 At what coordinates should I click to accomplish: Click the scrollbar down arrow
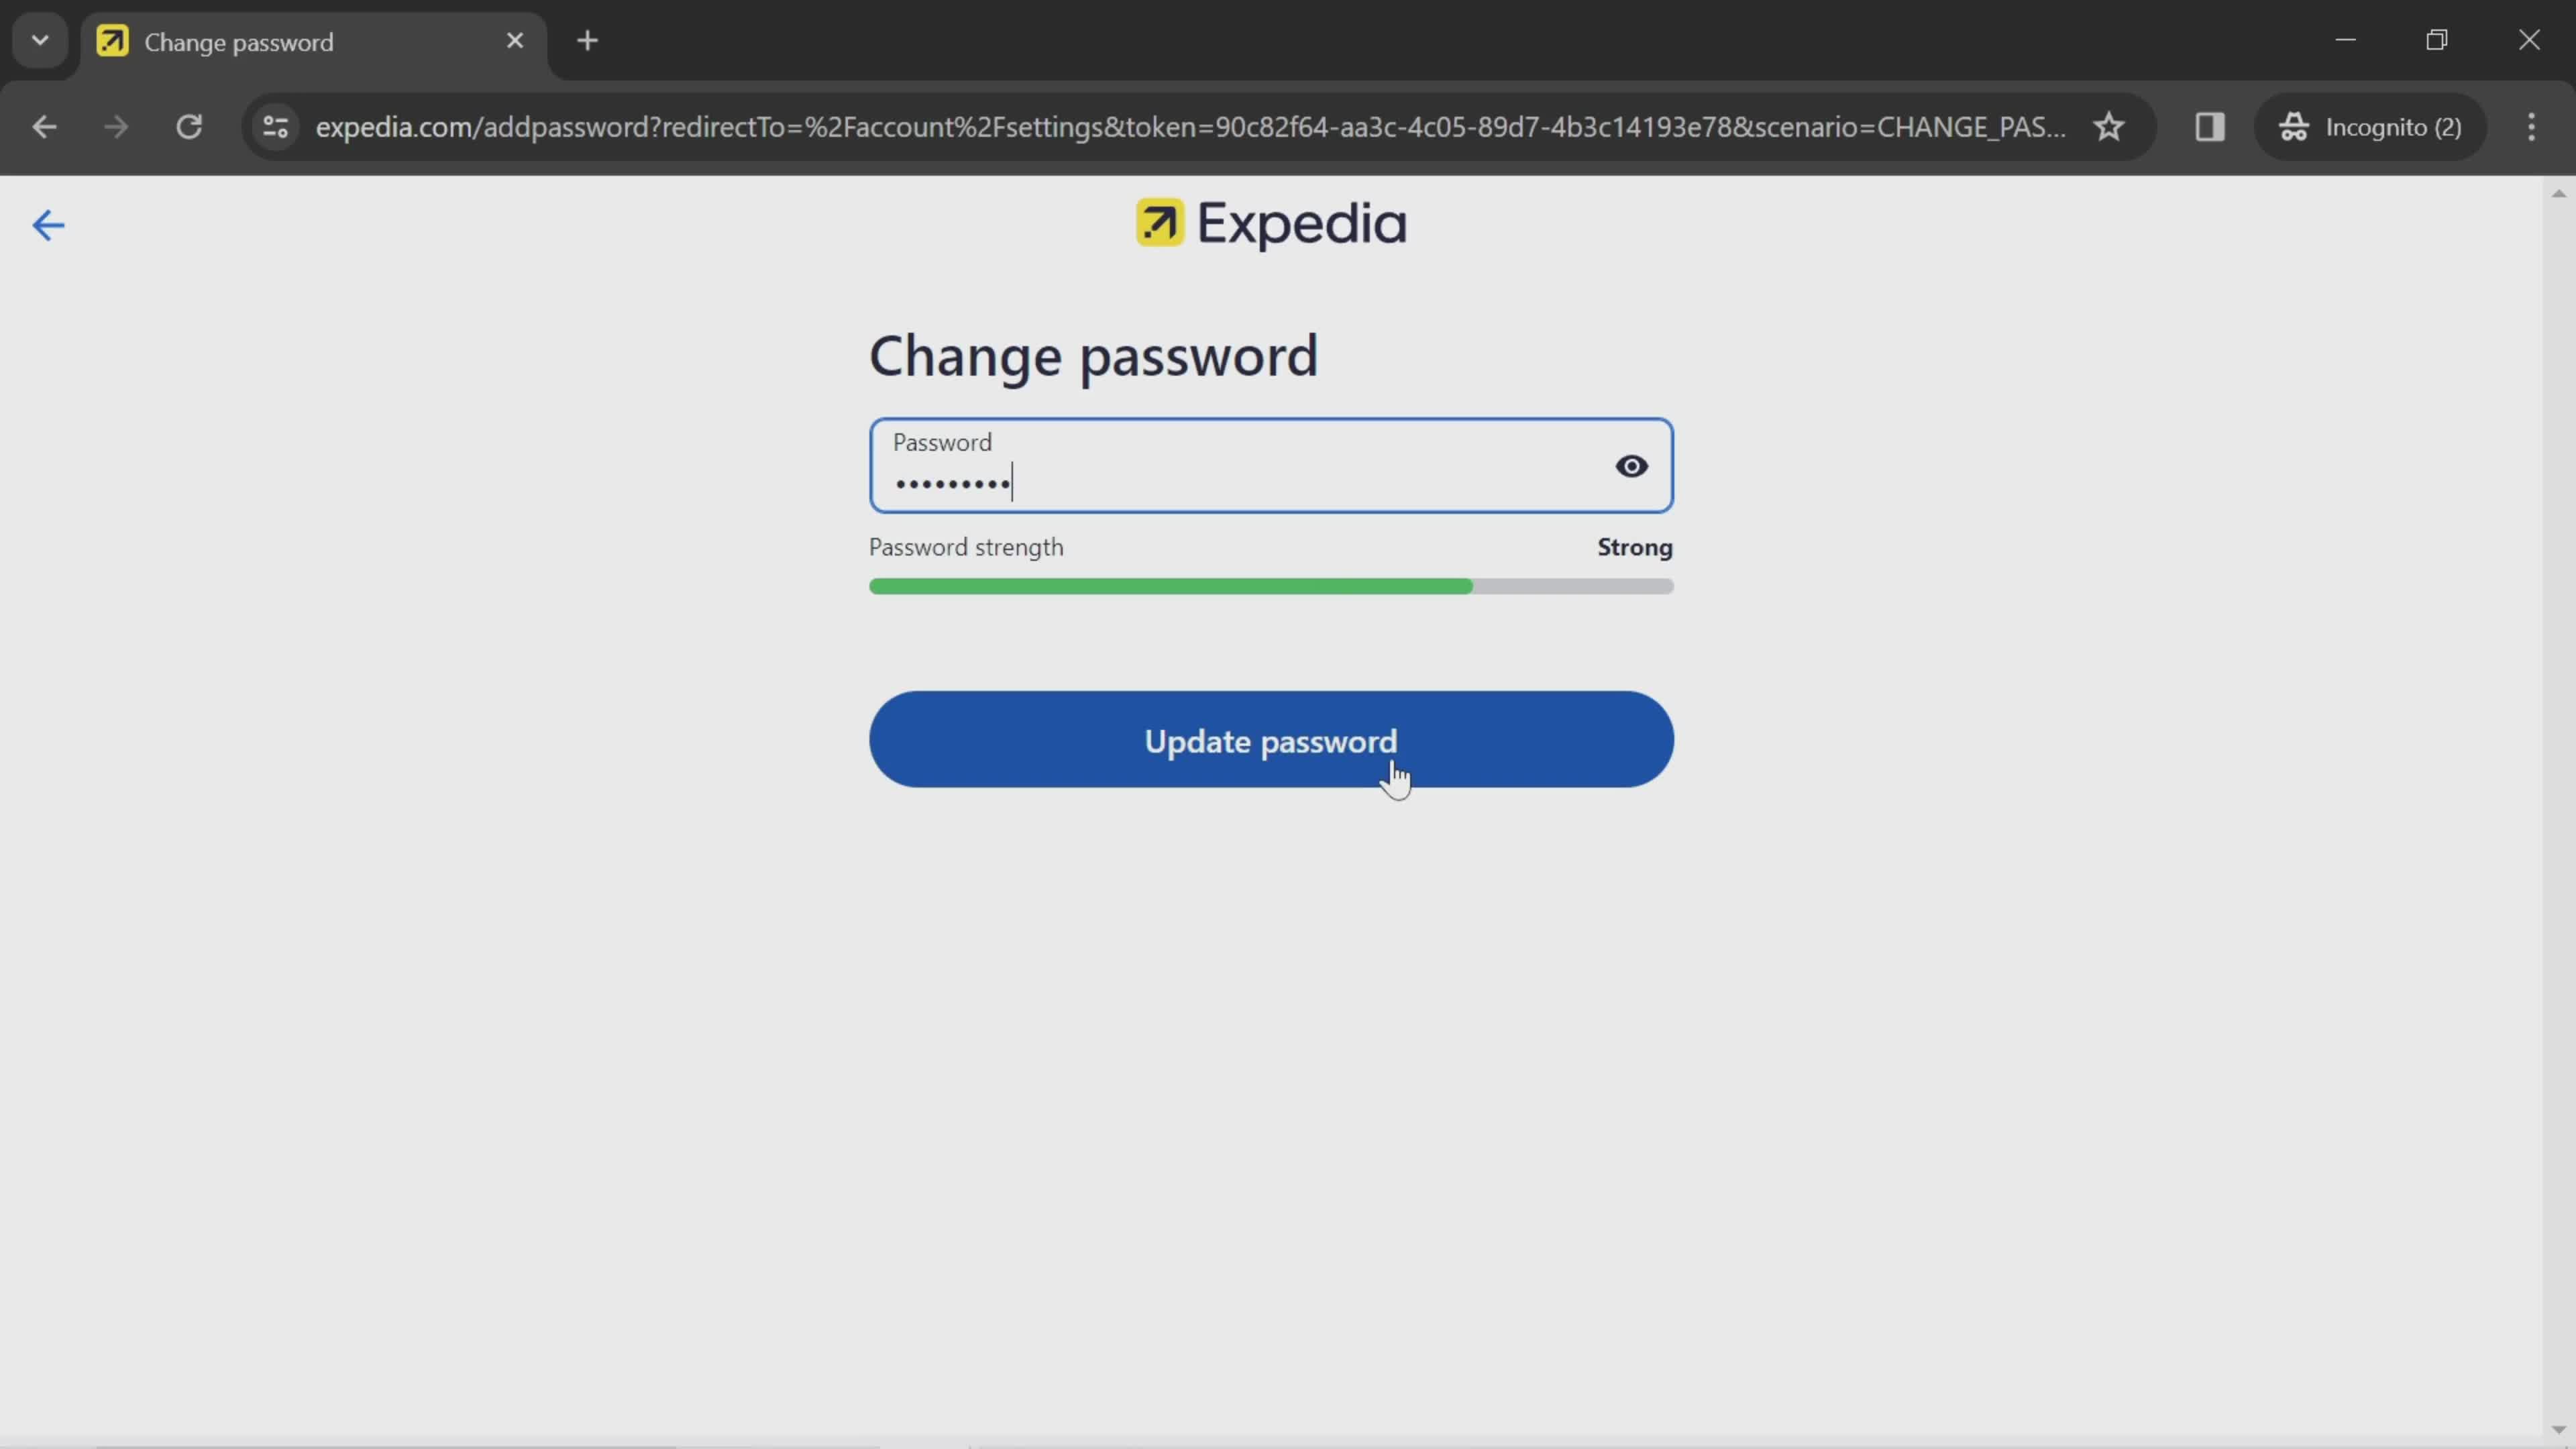click(2559, 1430)
